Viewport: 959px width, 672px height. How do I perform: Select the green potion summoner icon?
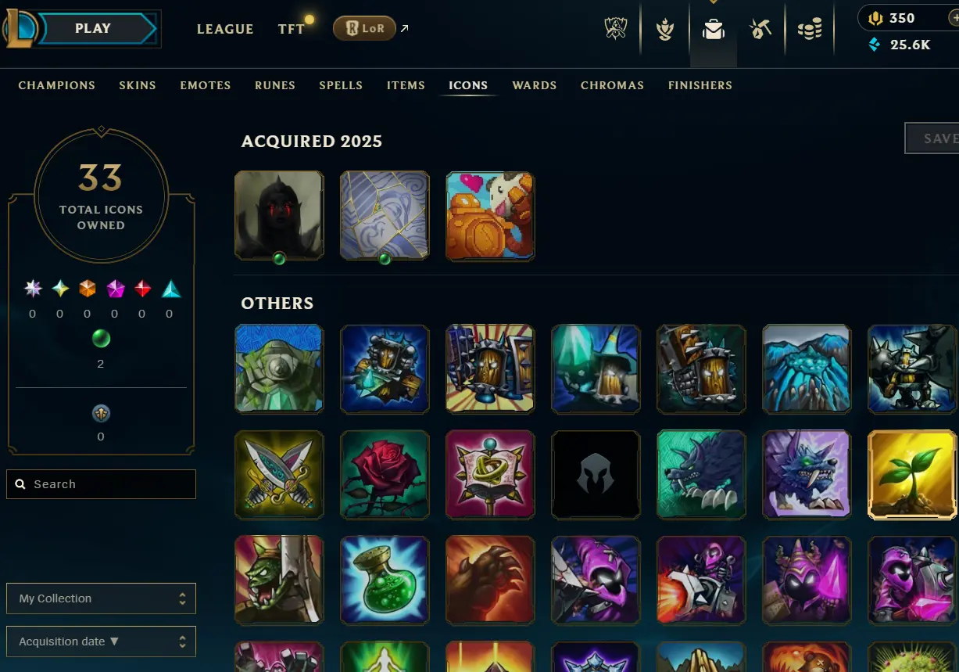pos(385,580)
